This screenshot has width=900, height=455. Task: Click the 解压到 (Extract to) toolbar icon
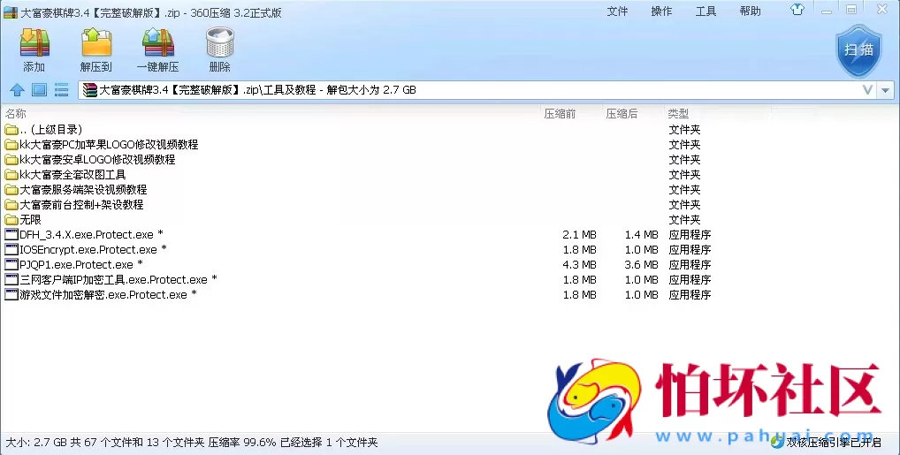pyautogui.click(x=95, y=42)
